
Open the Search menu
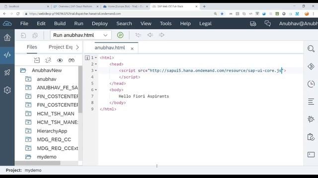point(124,24)
